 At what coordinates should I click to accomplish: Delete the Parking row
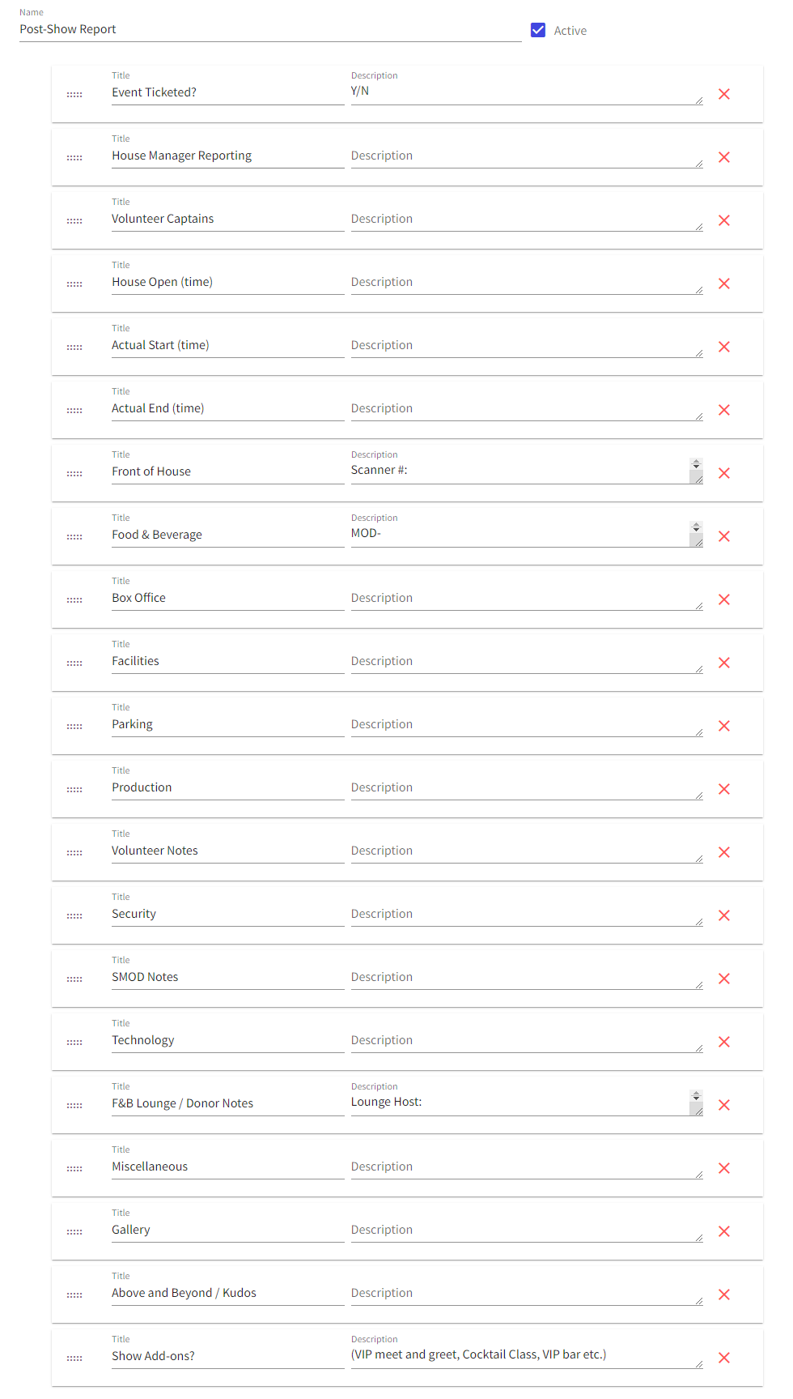pos(724,726)
